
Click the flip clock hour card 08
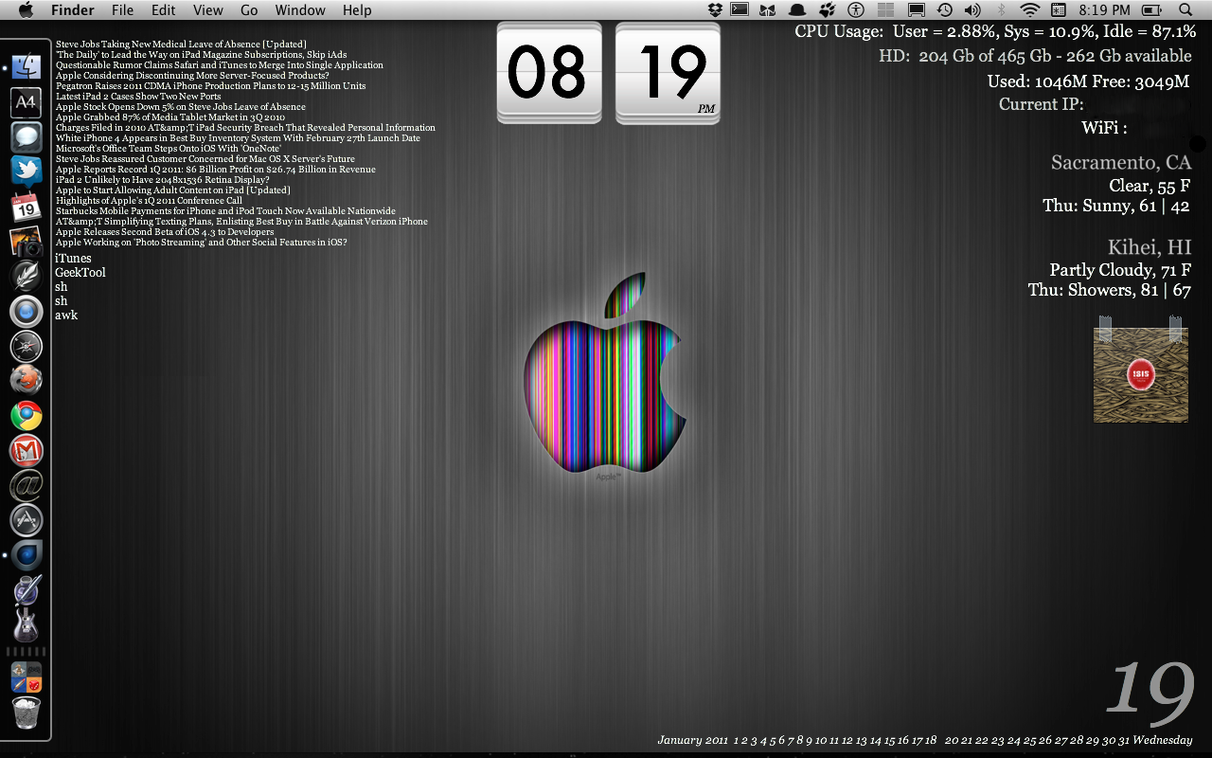pyautogui.click(x=549, y=73)
